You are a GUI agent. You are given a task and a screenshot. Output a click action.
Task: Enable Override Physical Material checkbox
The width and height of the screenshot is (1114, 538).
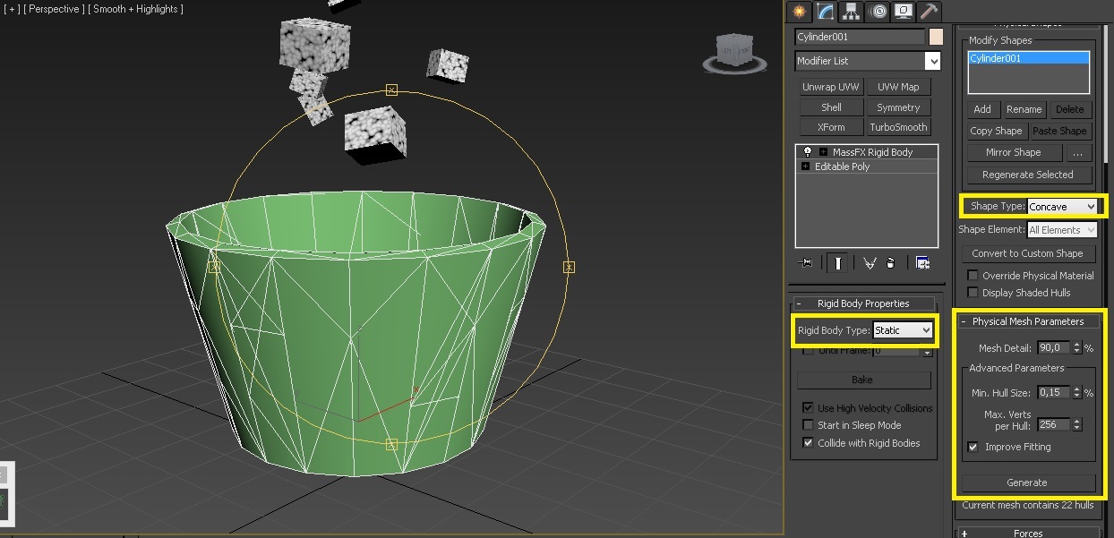(x=973, y=276)
